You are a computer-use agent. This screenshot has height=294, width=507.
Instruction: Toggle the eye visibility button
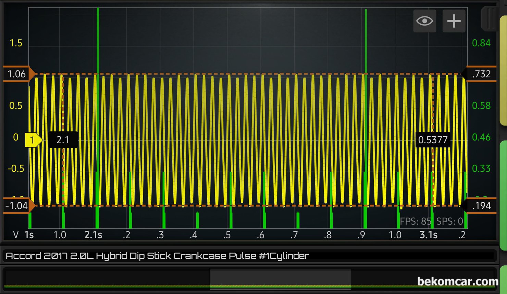coord(424,21)
